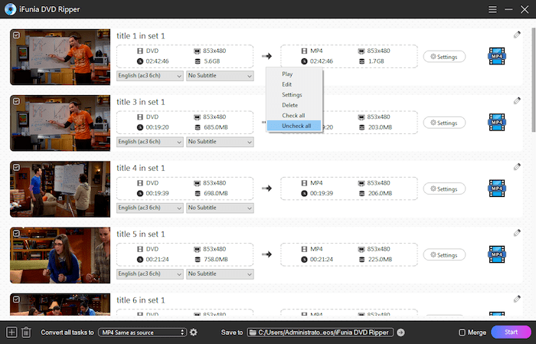
Task: Click the open output folder arrow icon
Action: click(x=400, y=332)
